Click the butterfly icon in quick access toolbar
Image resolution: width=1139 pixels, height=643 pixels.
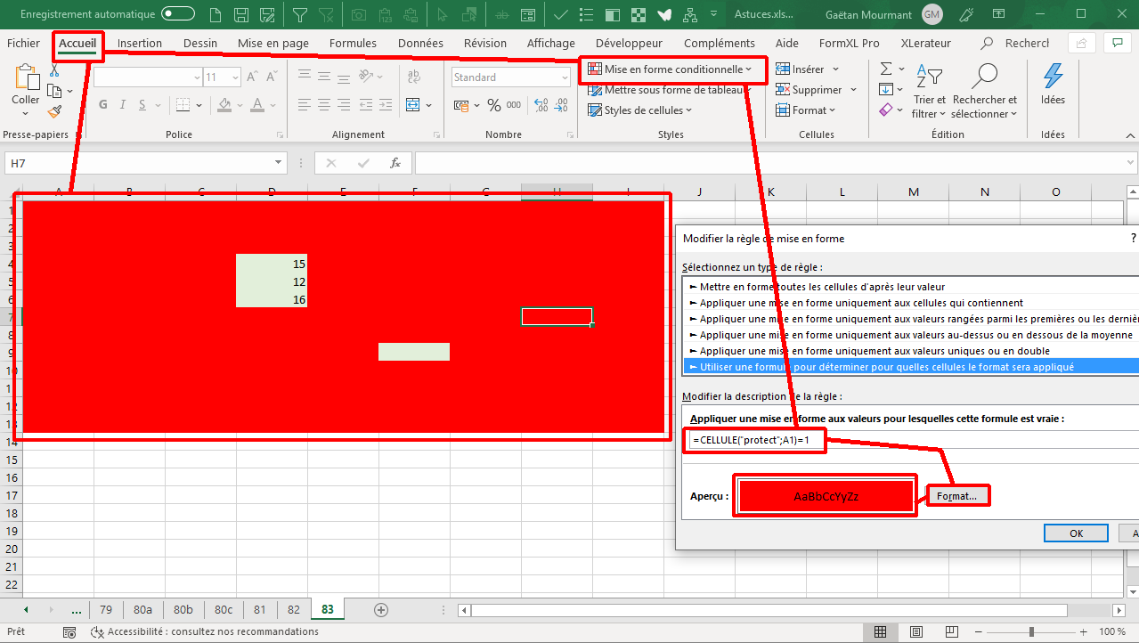(663, 14)
